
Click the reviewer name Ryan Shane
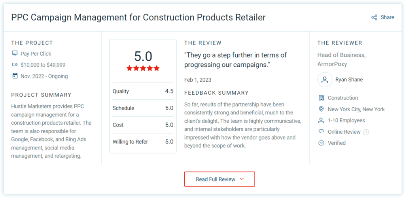pos(349,80)
